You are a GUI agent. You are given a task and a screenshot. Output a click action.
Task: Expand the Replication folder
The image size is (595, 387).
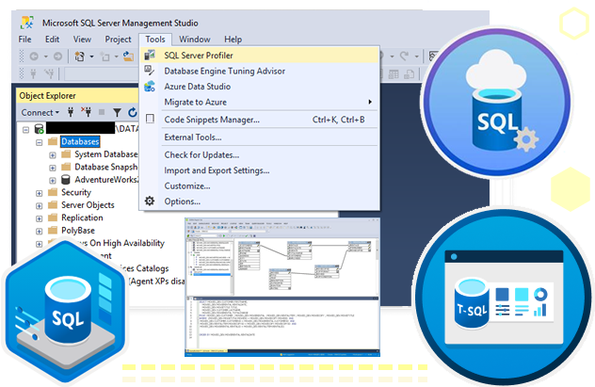click(x=40, y=218)
